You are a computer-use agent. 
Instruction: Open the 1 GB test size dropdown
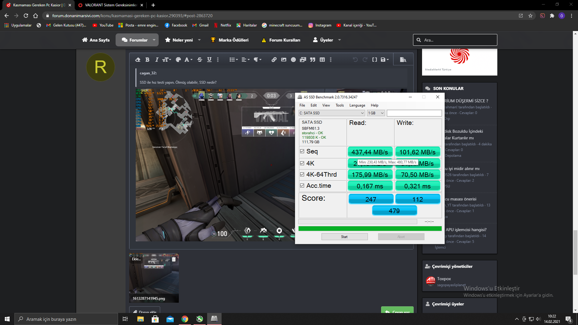click(x=376, y=113)
